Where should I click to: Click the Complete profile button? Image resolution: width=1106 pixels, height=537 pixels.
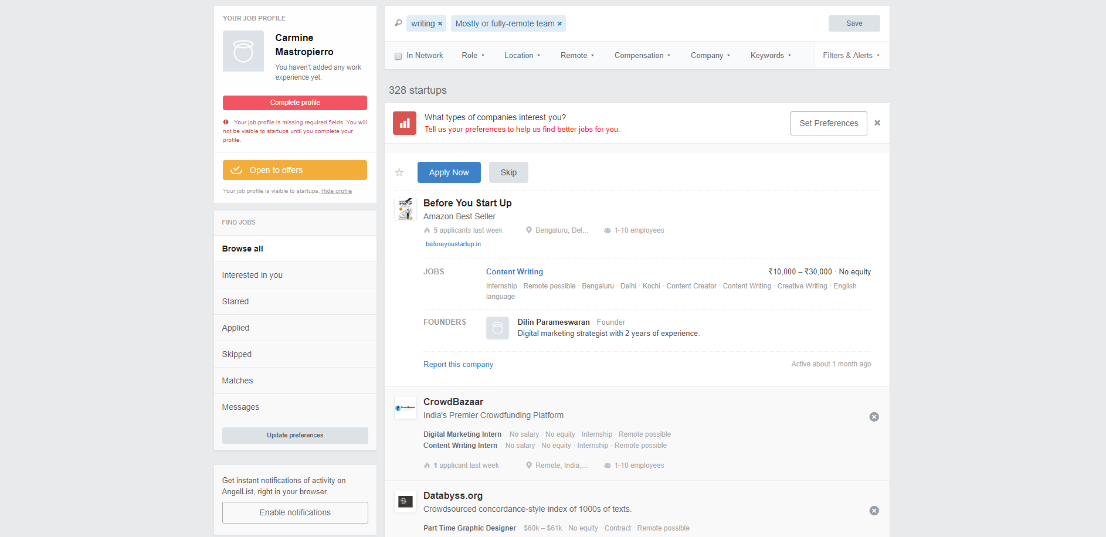[295, 103]
